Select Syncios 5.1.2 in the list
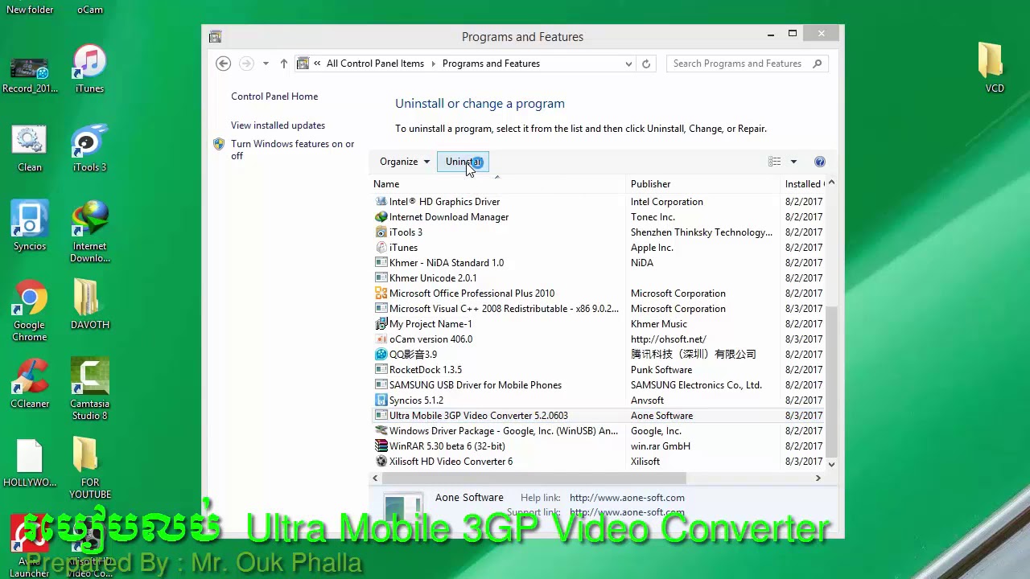Image resolution: width=1030 pixels, height=579 pixels. point(598,400)
